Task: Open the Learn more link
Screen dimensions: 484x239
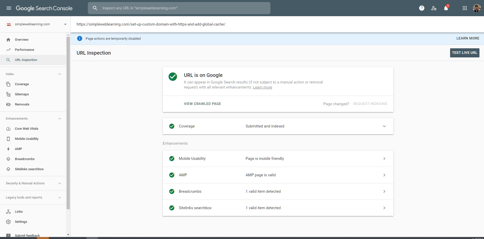Action: coord(263,87)
